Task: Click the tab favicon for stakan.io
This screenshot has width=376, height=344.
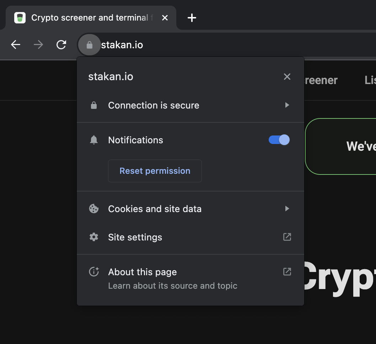Action: coord(20,18)
